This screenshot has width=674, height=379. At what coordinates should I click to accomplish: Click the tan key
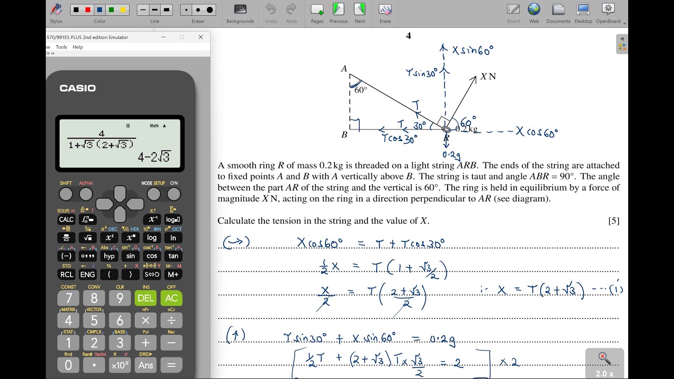click(173, 256)
